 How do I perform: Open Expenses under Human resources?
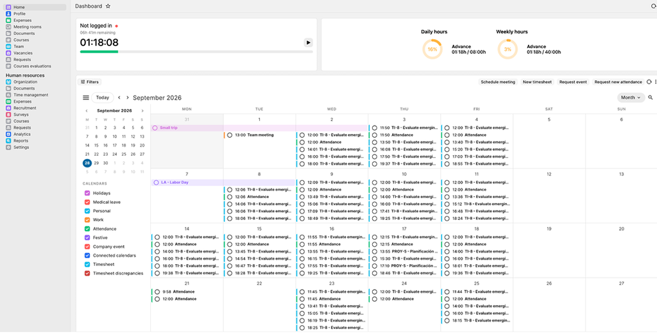point(22,101)
